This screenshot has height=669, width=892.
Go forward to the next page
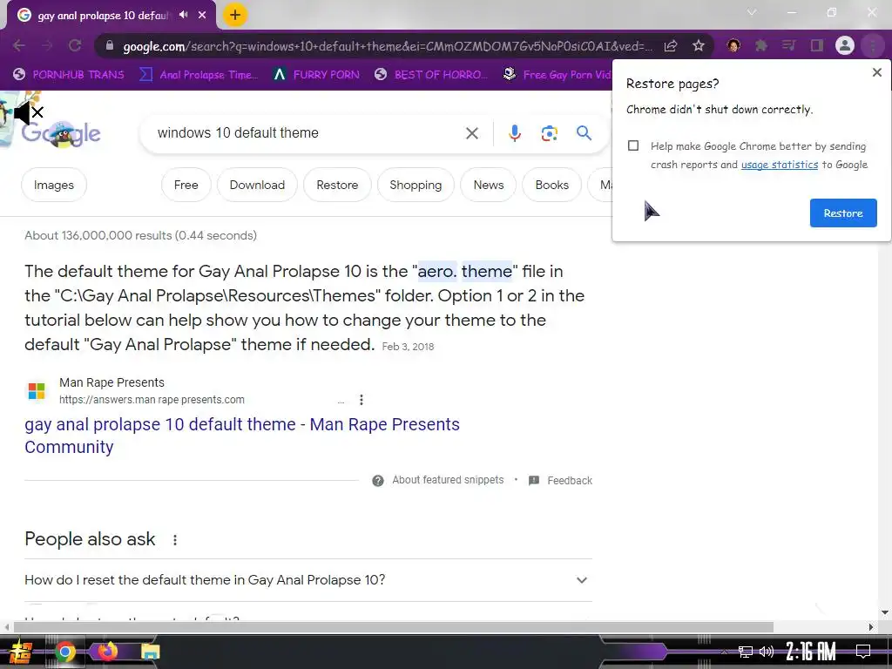click(x=47, y=45)
